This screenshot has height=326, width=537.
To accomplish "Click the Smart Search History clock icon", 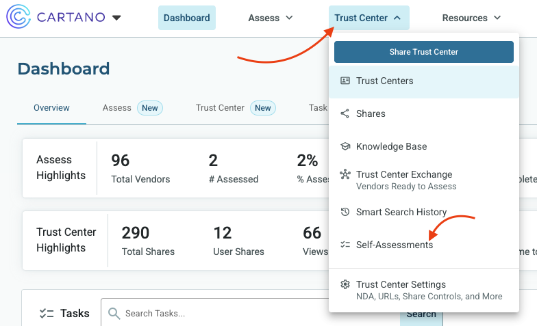I will pyautogui.click(x=345, y=212).
